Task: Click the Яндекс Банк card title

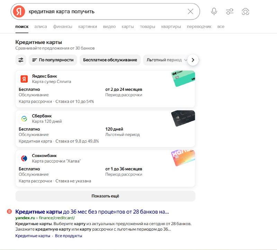Action: [44, 76]
